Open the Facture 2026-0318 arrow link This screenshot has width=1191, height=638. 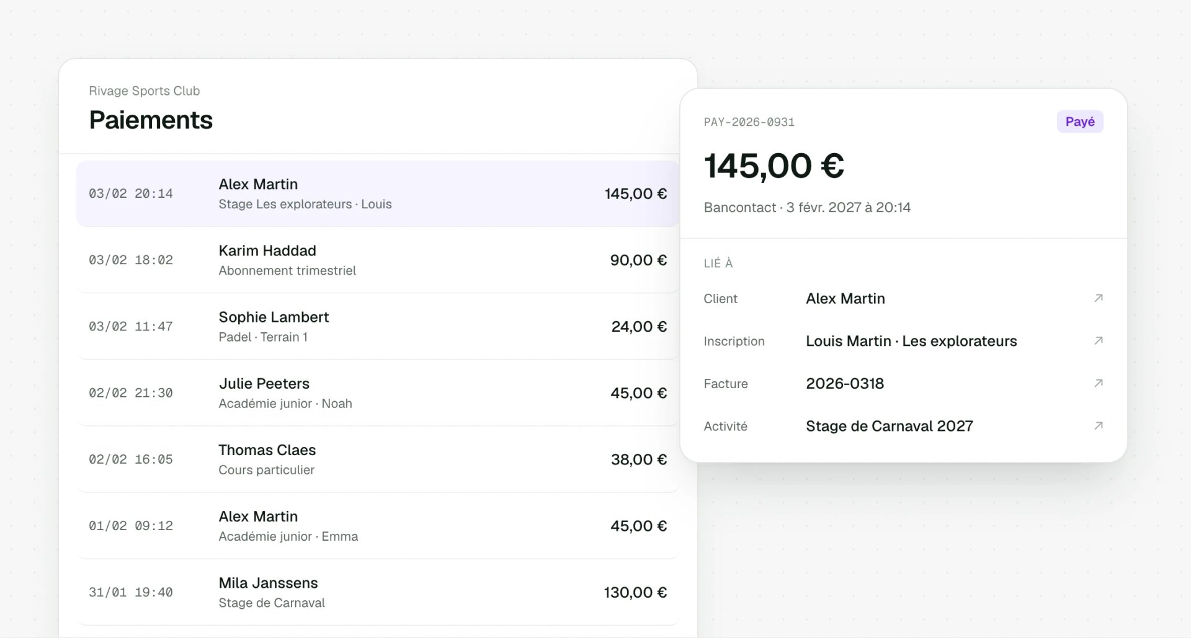tap(1098, 383)
